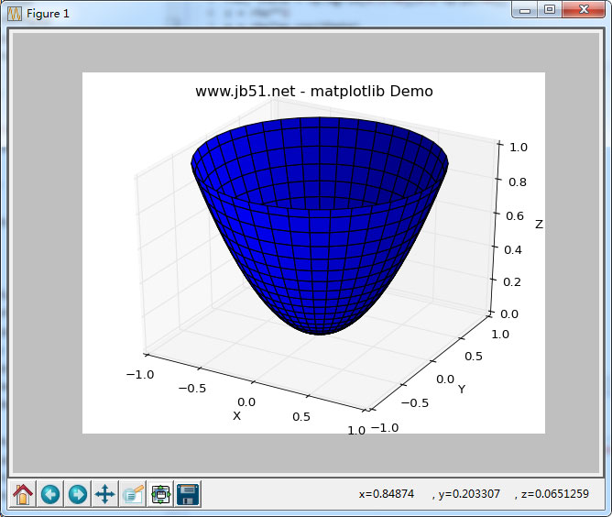Click the Home reset view icon
Image resolution: width=612 pixels, height=517 pixels.
pos(23,494)
